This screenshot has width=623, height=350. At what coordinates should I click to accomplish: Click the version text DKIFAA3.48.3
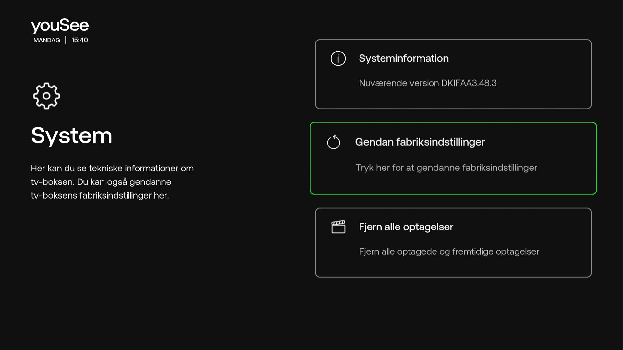[428, 83]
